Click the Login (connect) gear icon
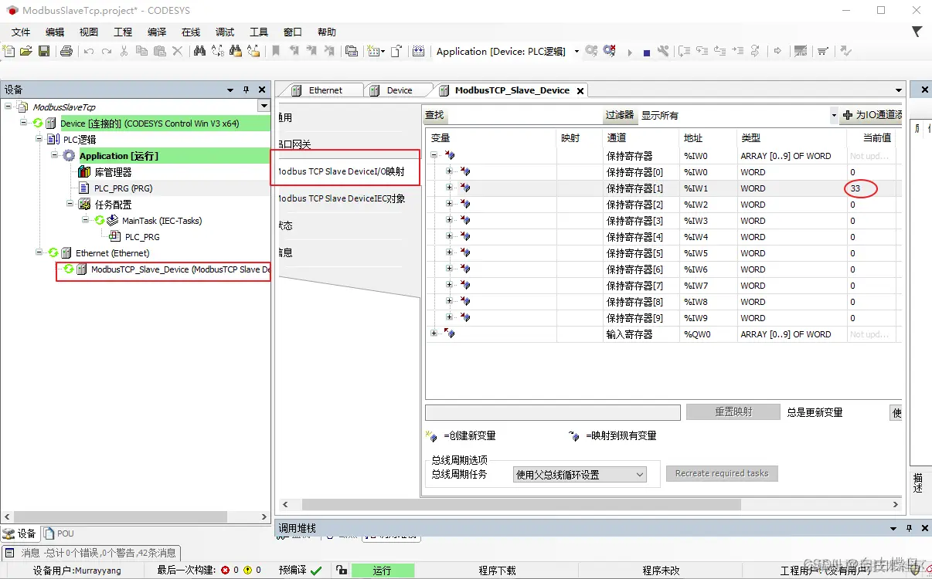This screenshot has height=579, width=932. tap(591, 51)
